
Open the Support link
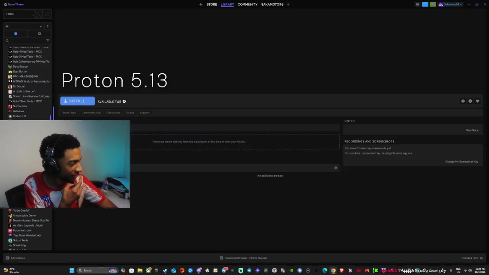click(144, 113)
